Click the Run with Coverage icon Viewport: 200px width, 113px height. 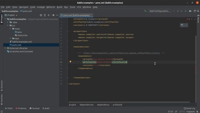(x=182, y=11)
